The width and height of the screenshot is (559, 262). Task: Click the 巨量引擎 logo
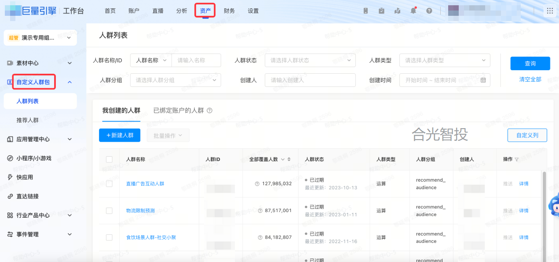tap(30, 11)
